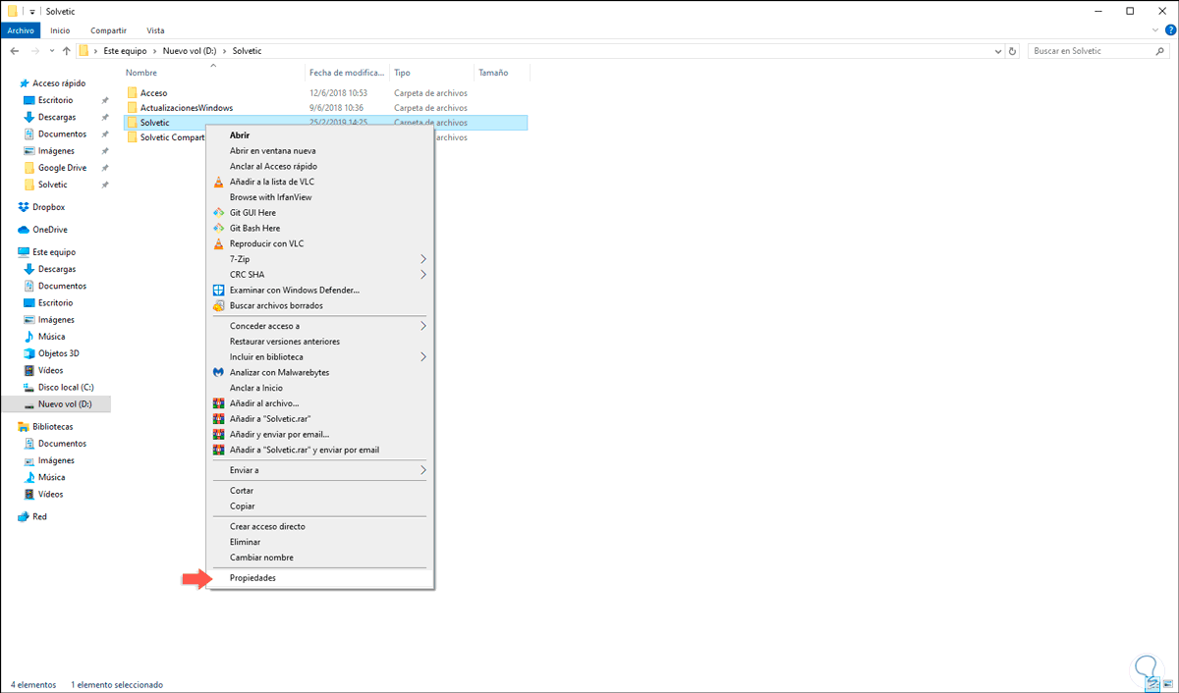Click WinRAR icon beside Añadir al archivo
This screenshot has height=693, width=1179.
220,402
